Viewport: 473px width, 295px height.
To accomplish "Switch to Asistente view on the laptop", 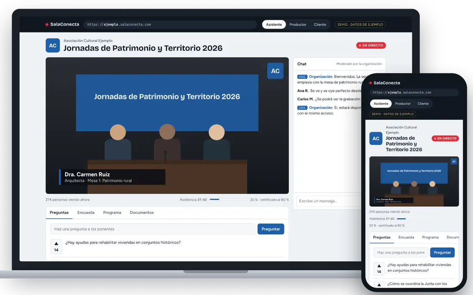I will 274,25.
